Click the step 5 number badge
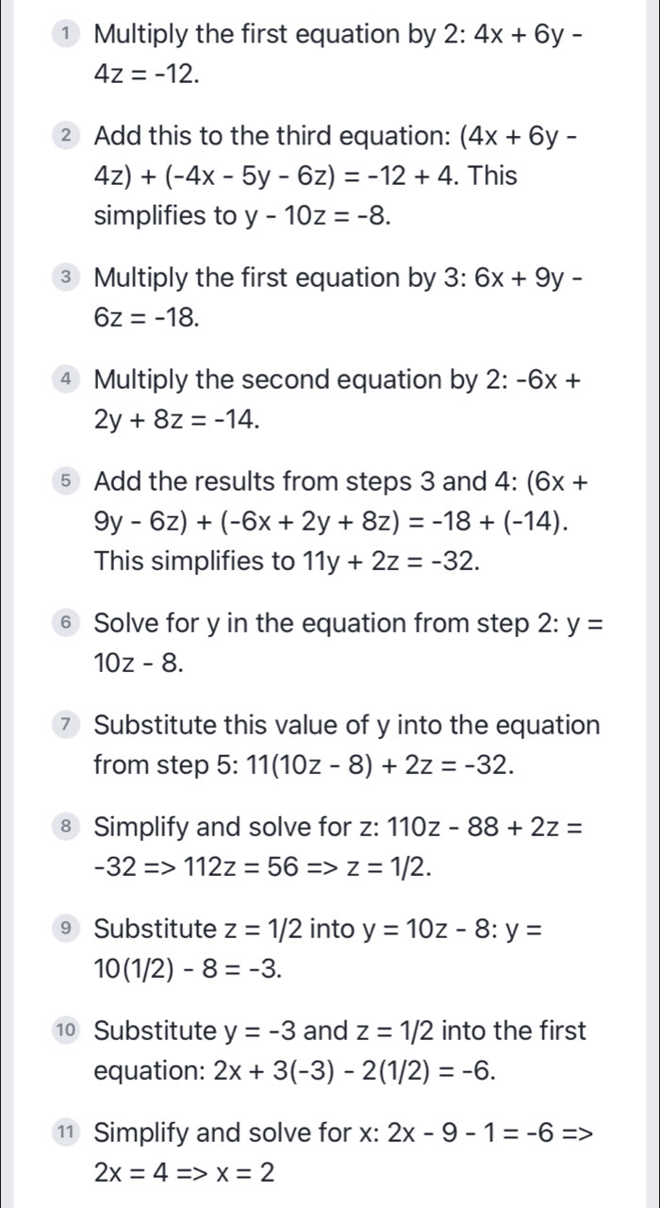The image size is (660, 1208). coord(66,482)
